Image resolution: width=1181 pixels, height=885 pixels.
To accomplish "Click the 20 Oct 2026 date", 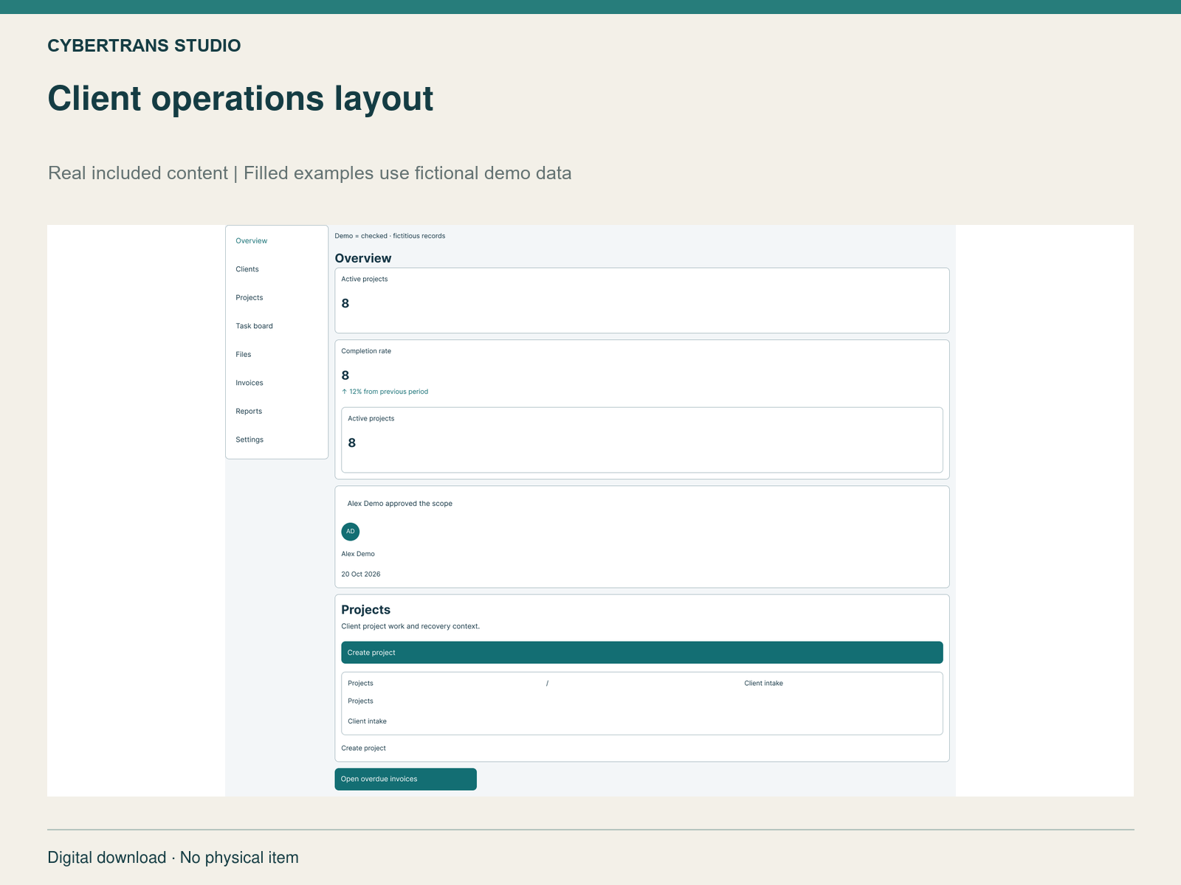I will [x=361, y=575].
